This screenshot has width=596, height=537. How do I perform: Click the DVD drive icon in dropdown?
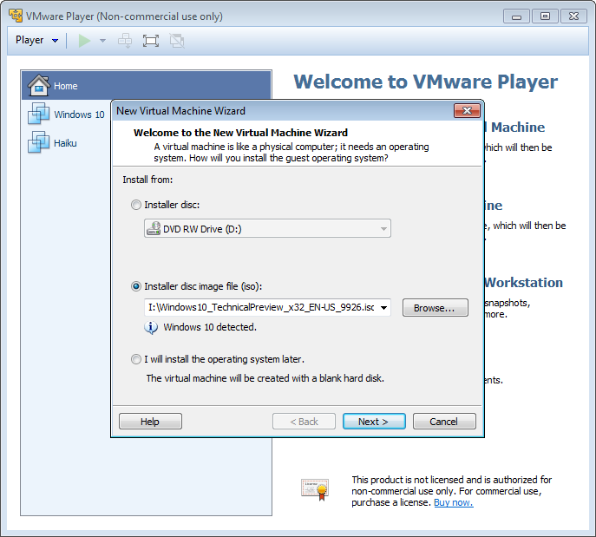tap(154, 228)
